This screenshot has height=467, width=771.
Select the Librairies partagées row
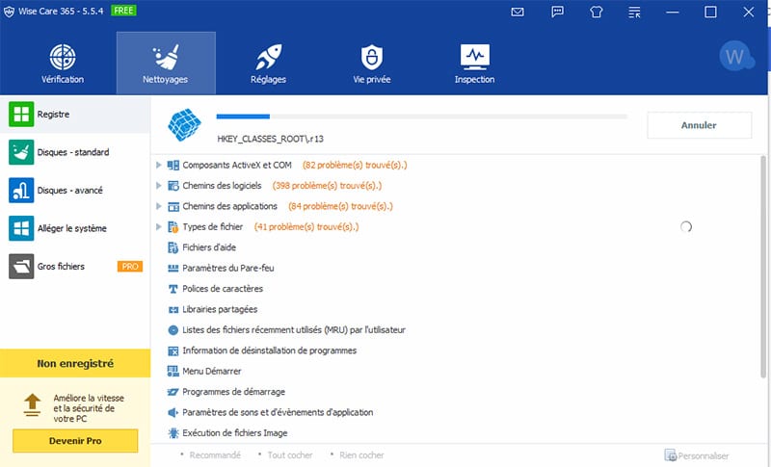tap(456, 309)
